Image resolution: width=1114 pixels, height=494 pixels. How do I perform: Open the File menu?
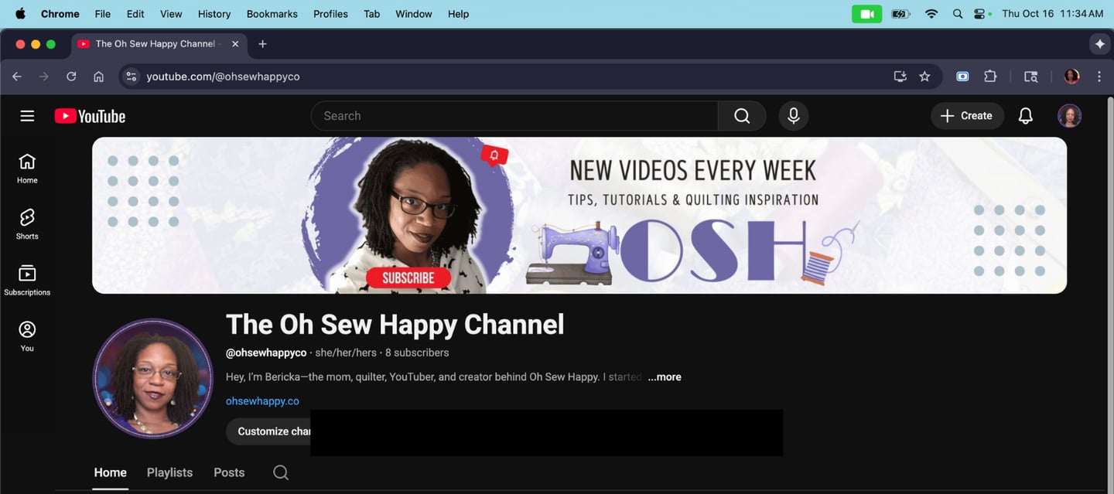coord(102,14)
